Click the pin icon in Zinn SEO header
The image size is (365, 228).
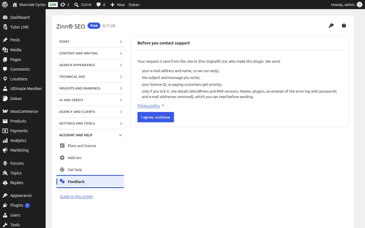click(331, 26)
